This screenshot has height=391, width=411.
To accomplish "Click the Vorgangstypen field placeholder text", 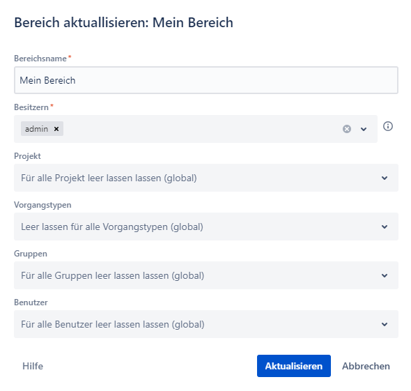I will (112, 227).
